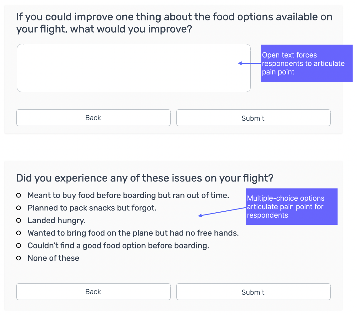357x315 pixels.
Task: Click the 'If you could improve one thing' heading
Action: tap(174, 23)
